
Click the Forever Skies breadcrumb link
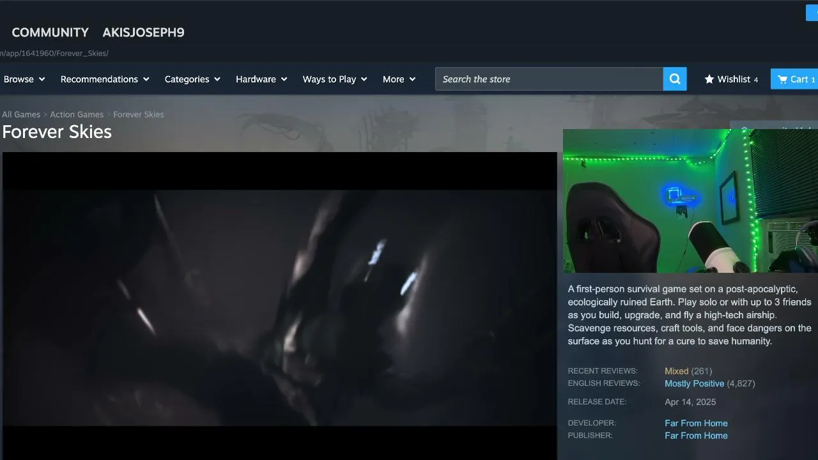click(139, 114)
